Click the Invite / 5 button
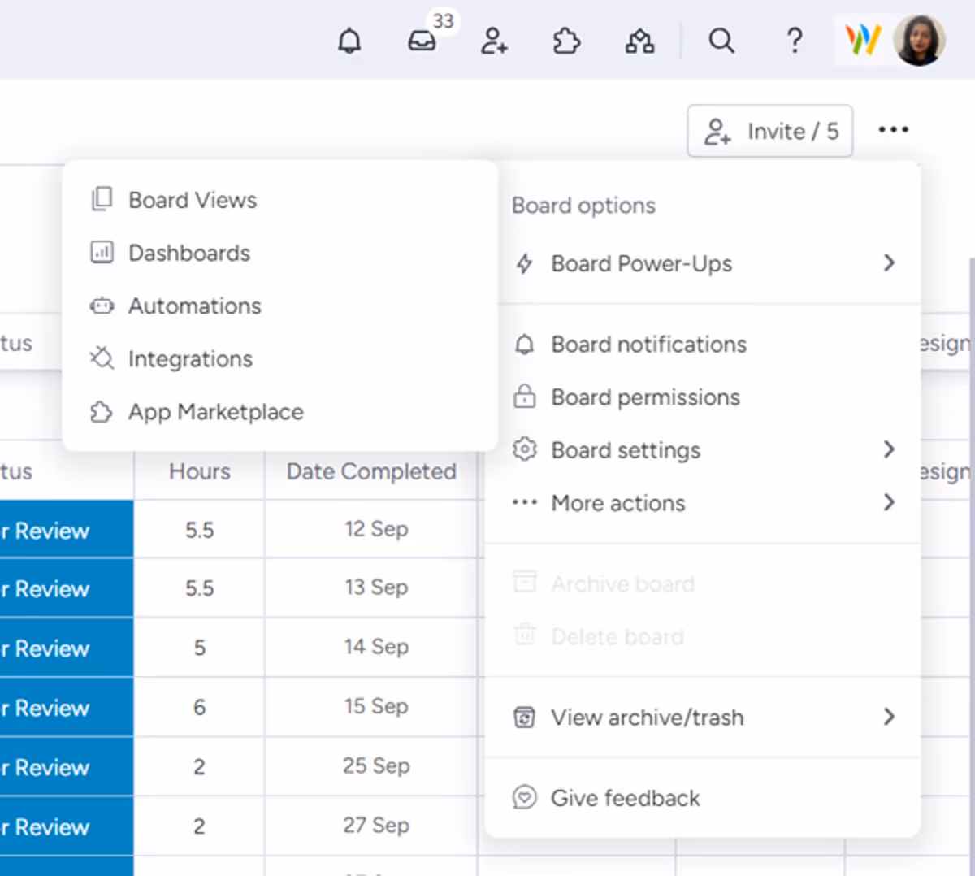 coord(770,131)
